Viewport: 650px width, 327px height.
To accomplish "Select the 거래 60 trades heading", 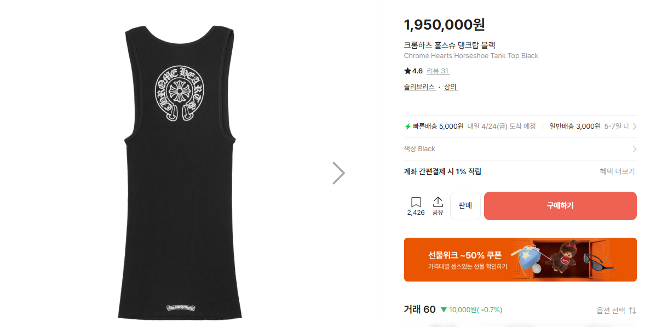I will pyautogui.click(x=419, y=309).
